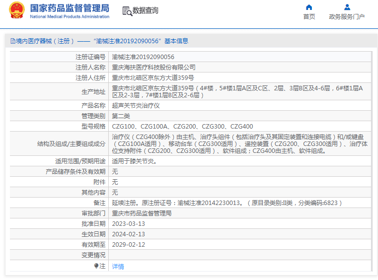Viewport: 378px width, 280px height.
Task: Go to the 首页 text label
Action: tap(309, 17)
